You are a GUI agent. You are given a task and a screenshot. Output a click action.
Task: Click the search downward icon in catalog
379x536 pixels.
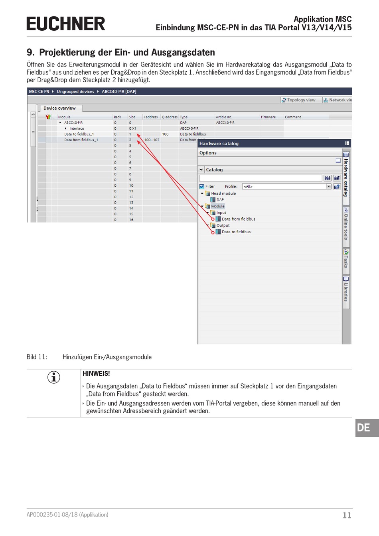[328, 178]
